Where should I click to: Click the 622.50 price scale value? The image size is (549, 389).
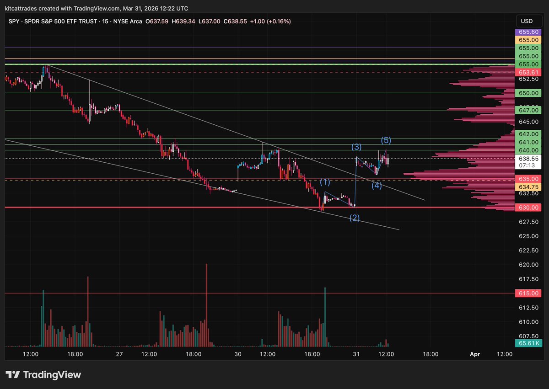click(x=528, y=250)
